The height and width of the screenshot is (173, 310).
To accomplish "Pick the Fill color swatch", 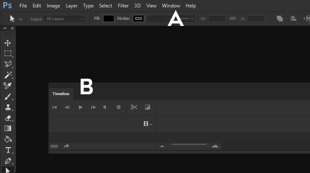I will tap(109, 19).
